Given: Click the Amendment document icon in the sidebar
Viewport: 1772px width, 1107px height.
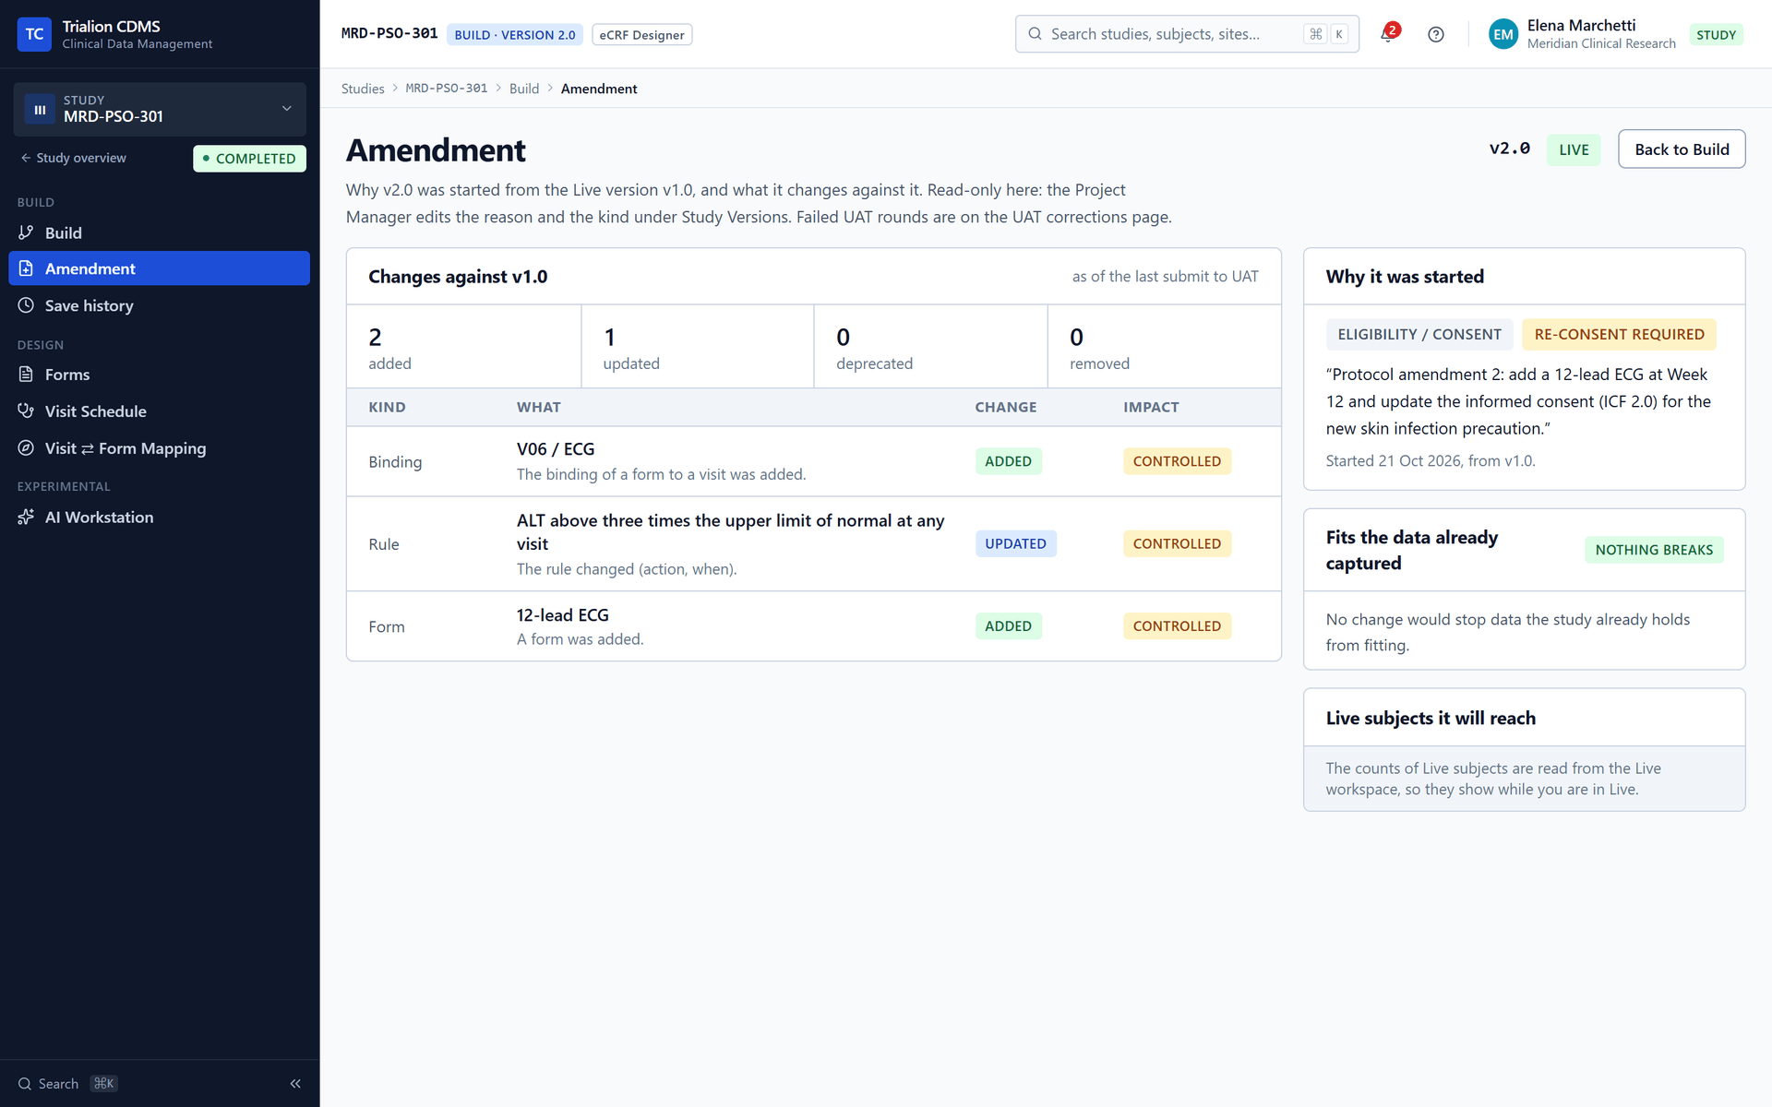Looking at the screenshot, I should 26,268.
